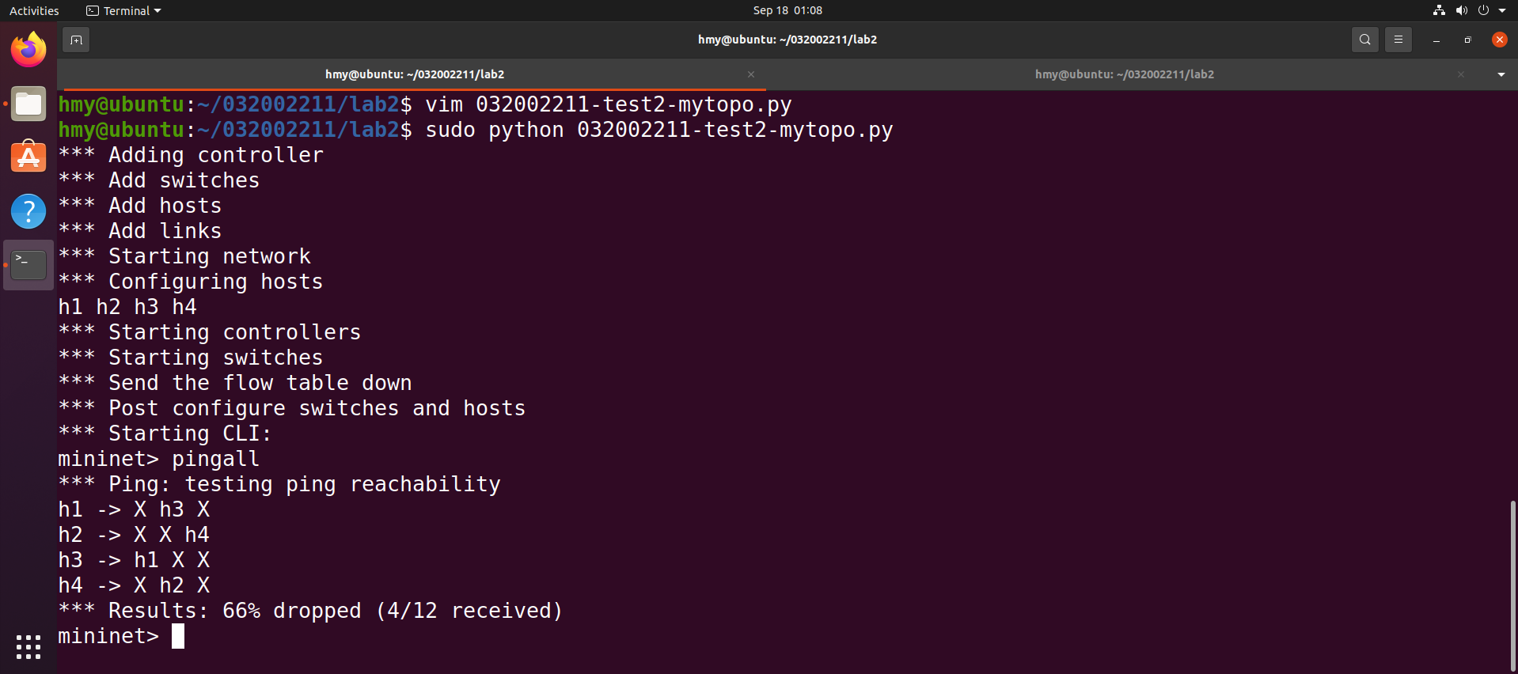This screenshot has height=674, width=1518.
Task: Click the volume icon in top bar
Action: pos(1461,10)
